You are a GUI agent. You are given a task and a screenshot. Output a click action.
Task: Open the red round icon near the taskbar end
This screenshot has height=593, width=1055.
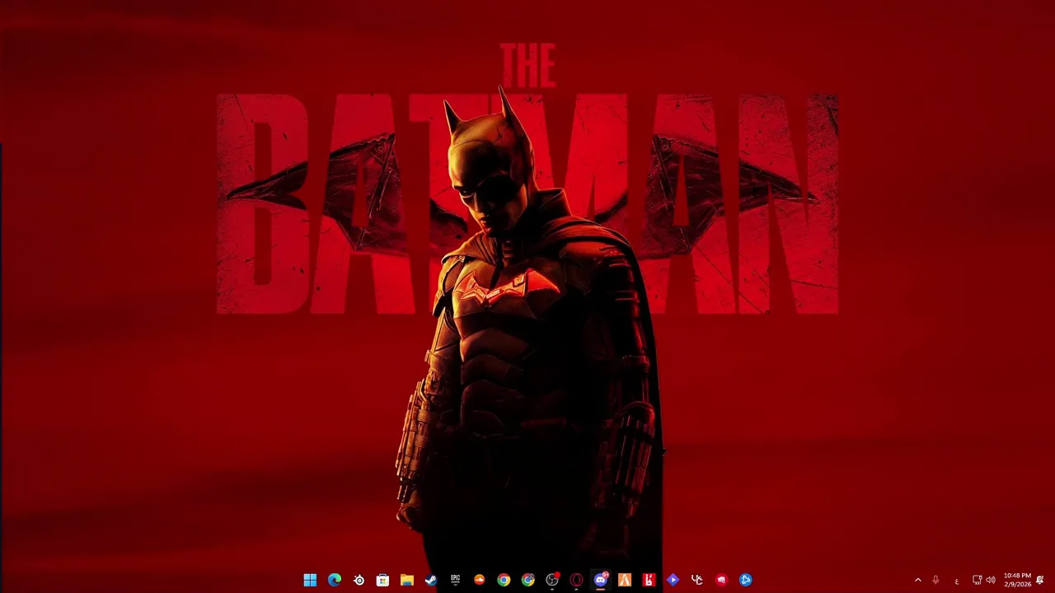pos(721,580)
